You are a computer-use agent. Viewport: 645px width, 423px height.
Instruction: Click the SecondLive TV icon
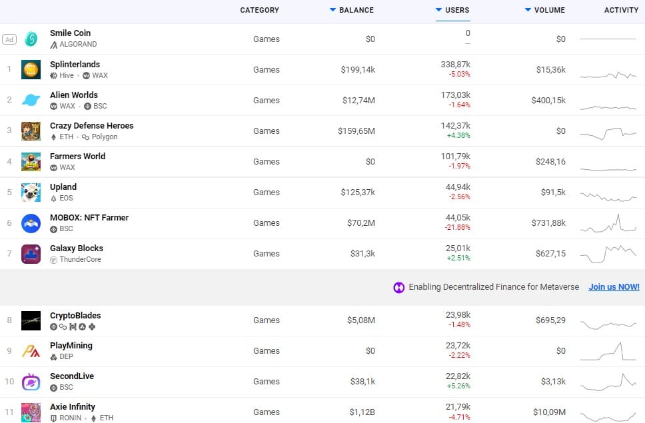tap(31, 382)
